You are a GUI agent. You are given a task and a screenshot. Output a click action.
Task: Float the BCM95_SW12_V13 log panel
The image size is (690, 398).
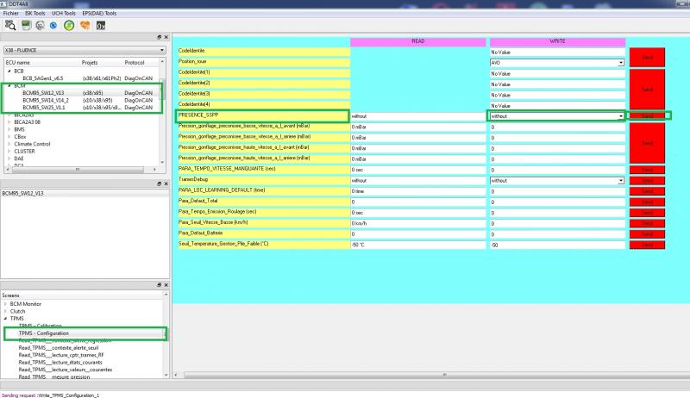160,183
